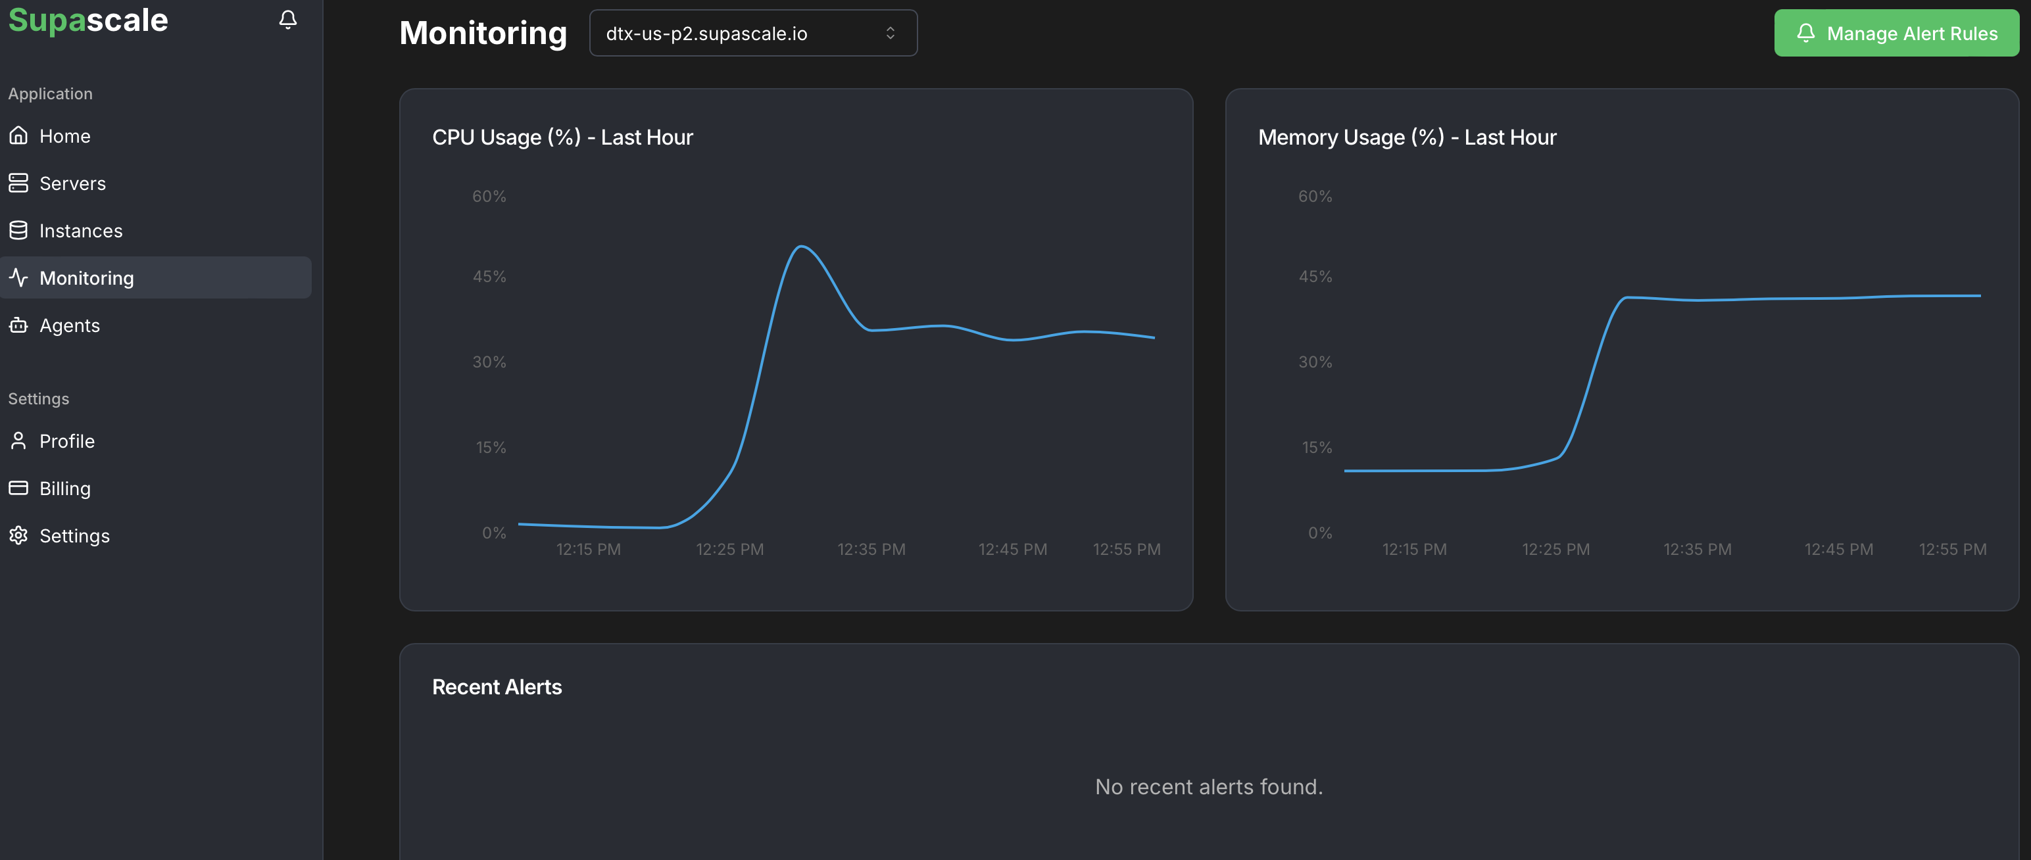Click the 0% axis label on Memory chart
The width and height of the screenshot is (2031, 860).
(1320, 532)
